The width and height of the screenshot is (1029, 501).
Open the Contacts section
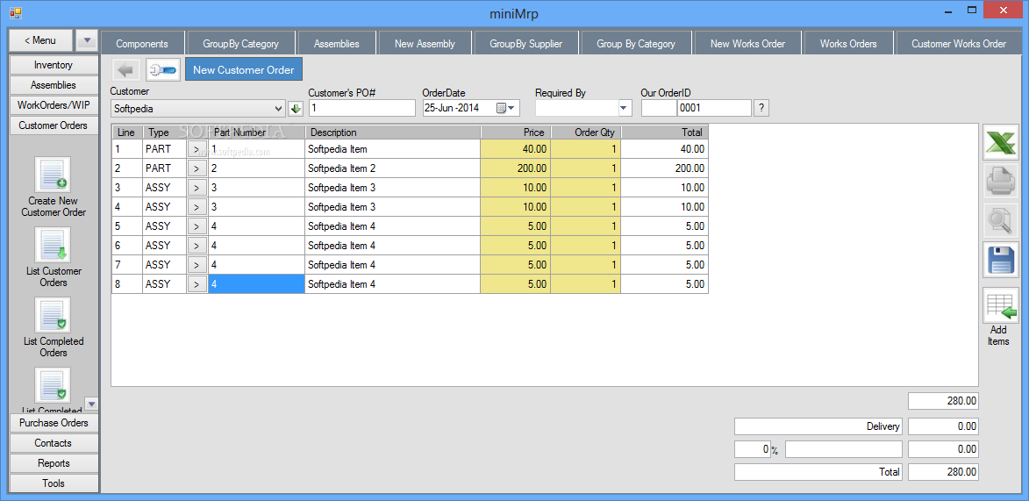click(x=54, y=443)
